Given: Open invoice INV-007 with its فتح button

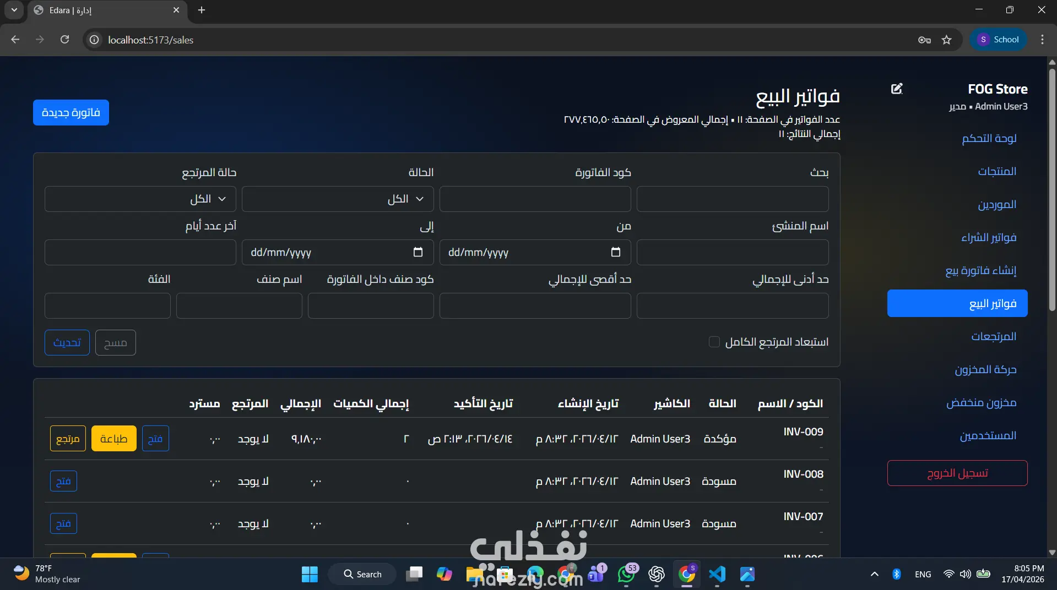Looking at the screenshot, I should click(x=63, y=523).
